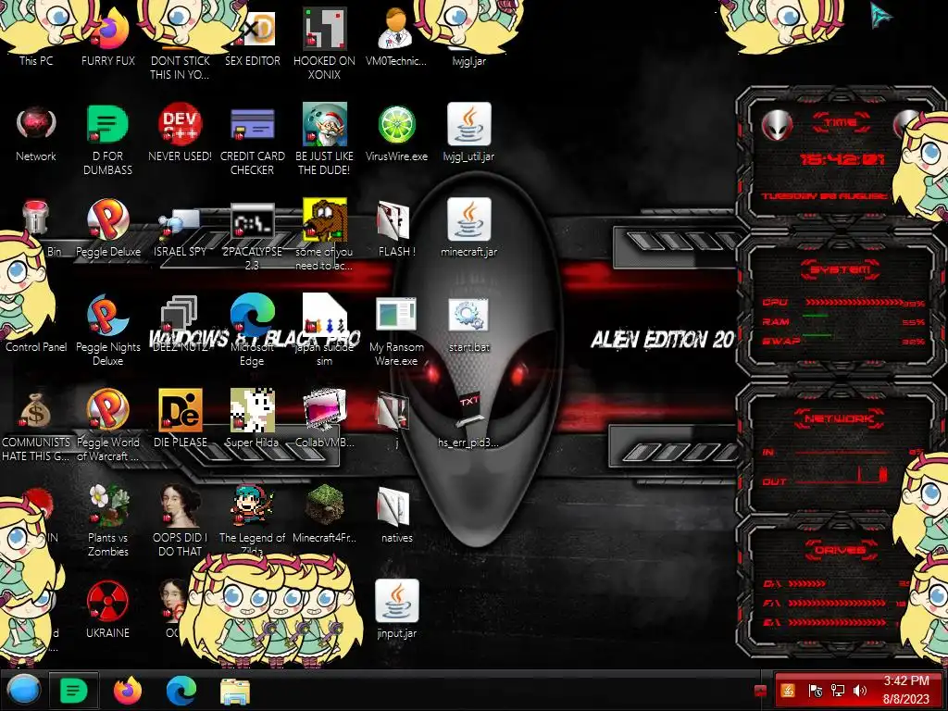This screenshot has height=711, width=948.
Task: Open the Action Center flag tray icon
Action: pos(815,690)
